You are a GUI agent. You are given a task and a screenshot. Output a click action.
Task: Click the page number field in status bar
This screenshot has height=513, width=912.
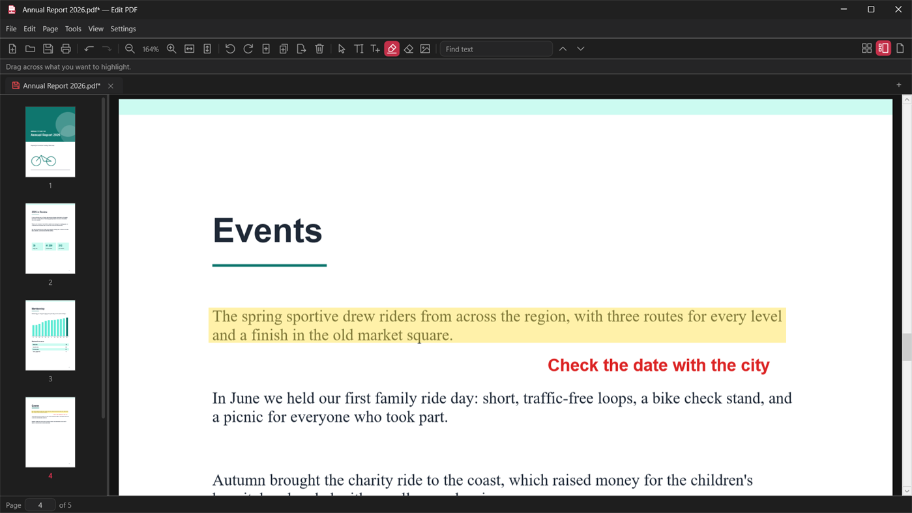(x=40, y=505)
